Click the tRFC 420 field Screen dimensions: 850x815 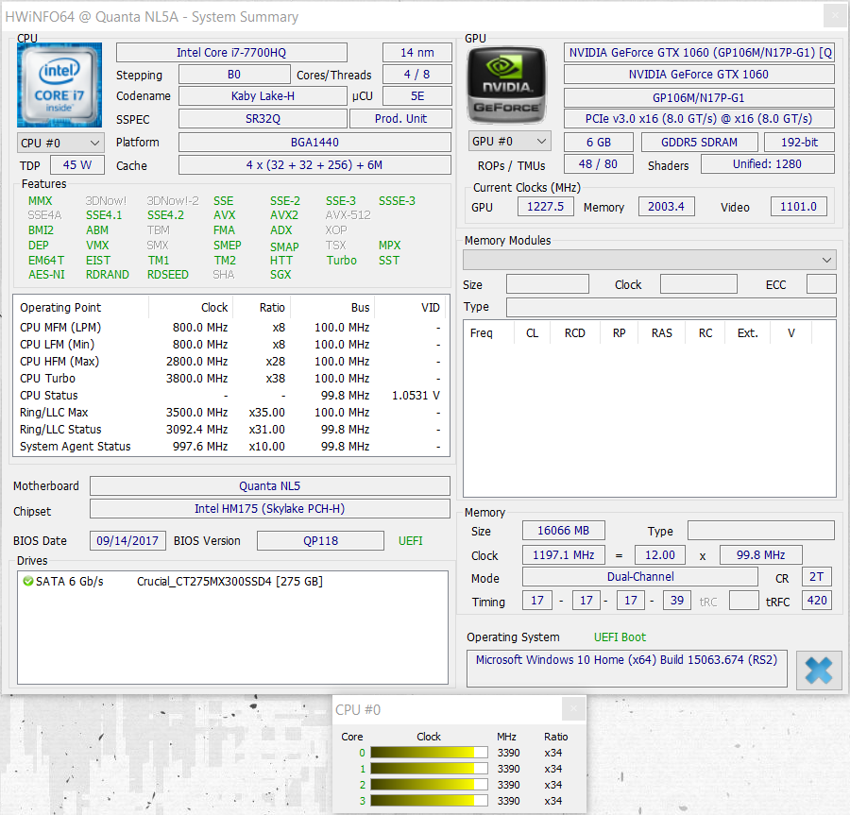[817, 601]
